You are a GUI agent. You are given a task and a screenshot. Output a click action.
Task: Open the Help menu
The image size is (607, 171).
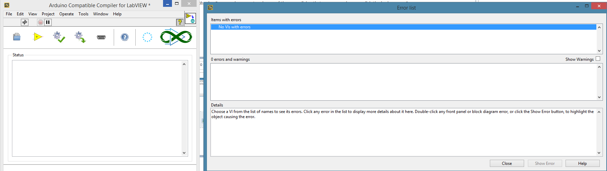117,14
